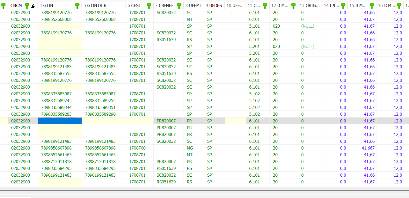The width and height of the screenshot is (409, 198).
Task: Click the UFDES column header
Action: click(x=214, y=5)
